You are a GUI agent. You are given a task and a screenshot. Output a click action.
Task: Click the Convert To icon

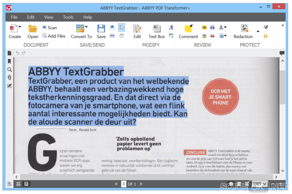(x=80, y=28)
